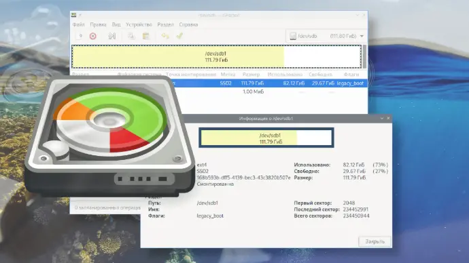This screenshot has height=263, width=469.
Task: Open the /dev/sdb device selector dropdown
Action: click(326, 36)
